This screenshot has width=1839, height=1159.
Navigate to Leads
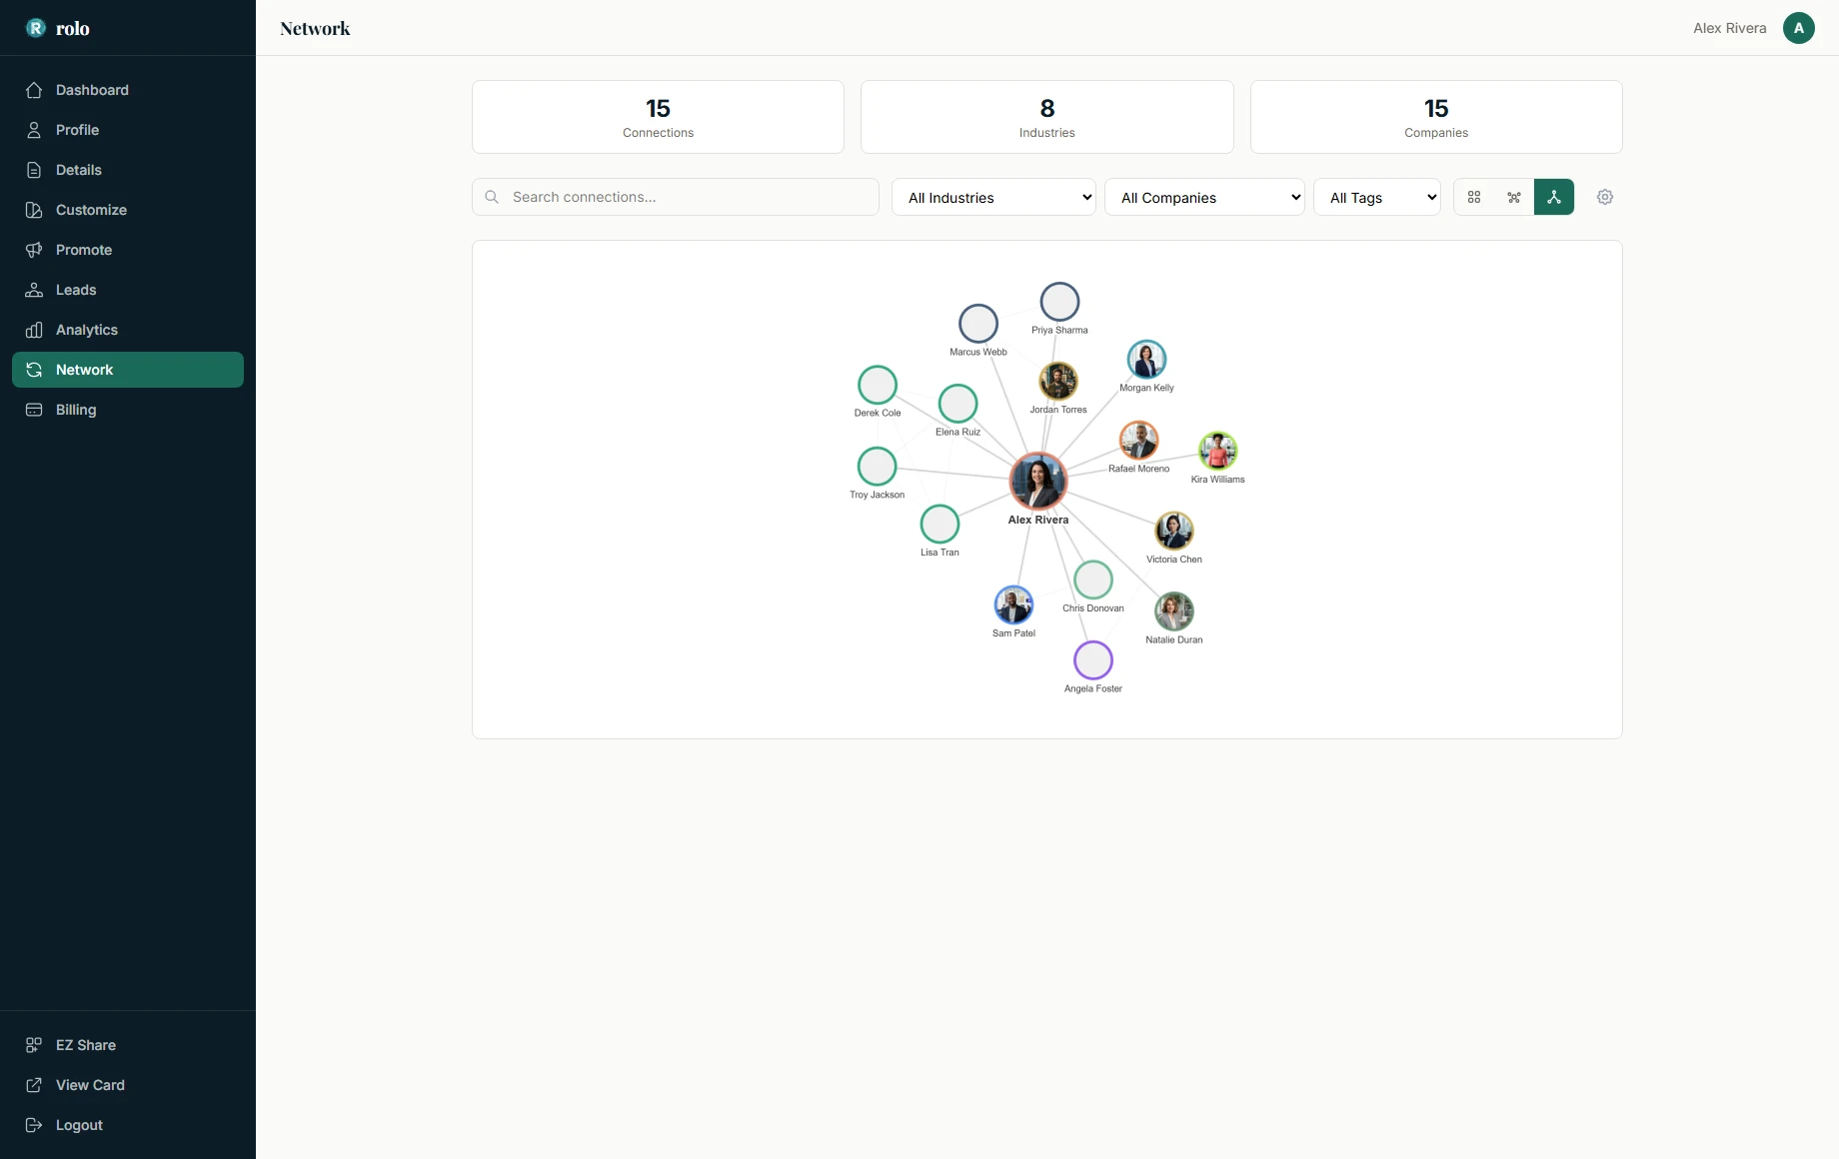coord(128,290)
